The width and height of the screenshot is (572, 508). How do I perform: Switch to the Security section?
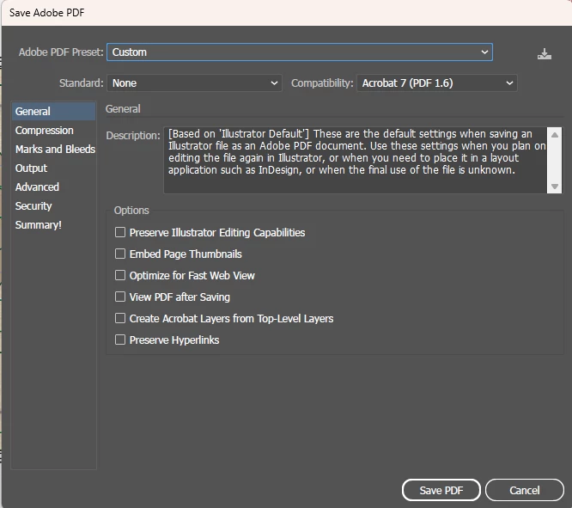pyautogui.click(x=53, y=206)
